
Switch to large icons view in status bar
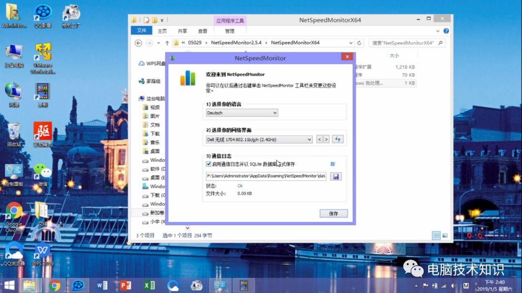pos(445,235)
